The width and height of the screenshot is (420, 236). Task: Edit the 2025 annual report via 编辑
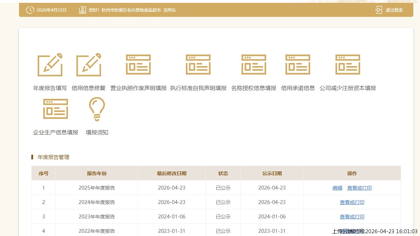pyautogui.click(x=337, y=188)
